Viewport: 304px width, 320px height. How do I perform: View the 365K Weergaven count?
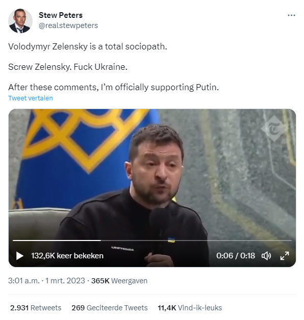(119, 281)
